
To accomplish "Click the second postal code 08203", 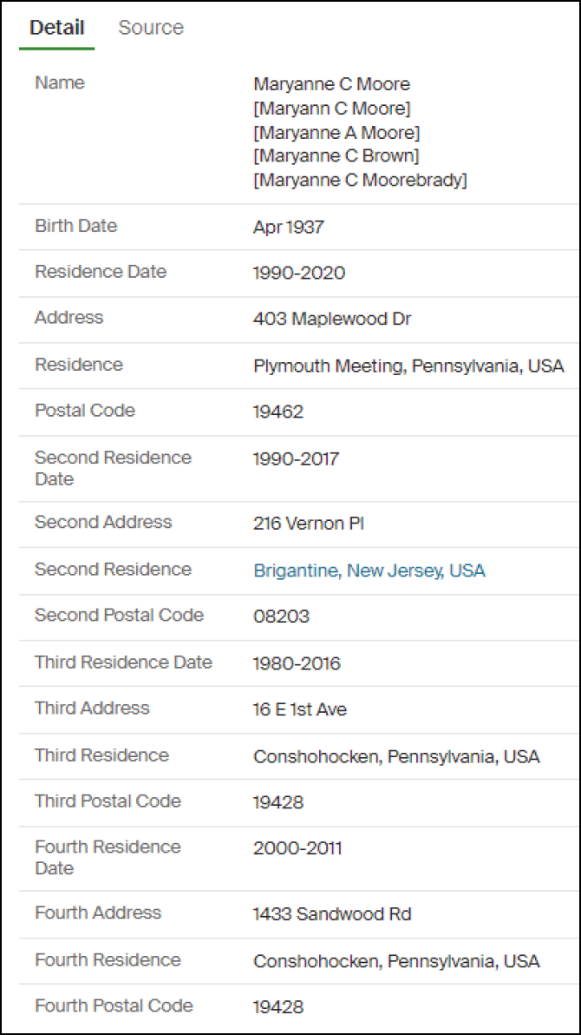I will click(281, 617).
